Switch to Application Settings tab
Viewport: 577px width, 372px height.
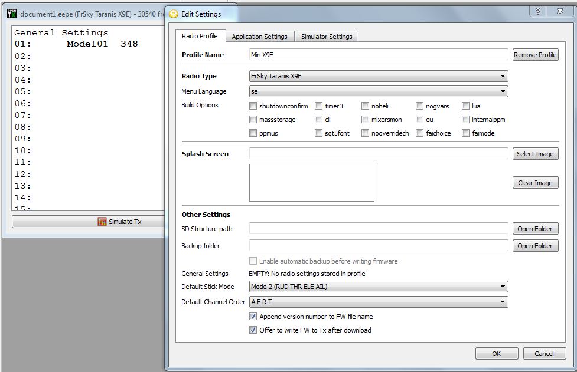[x=259, y=37]
